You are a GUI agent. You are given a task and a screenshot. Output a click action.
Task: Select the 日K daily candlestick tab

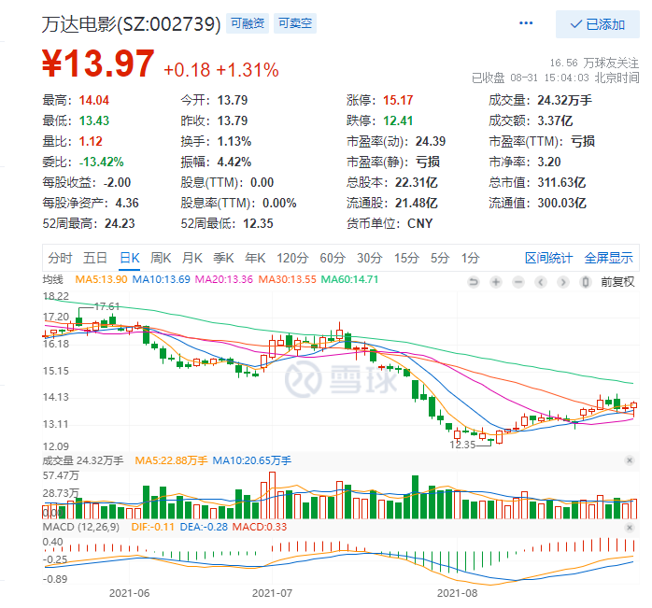tap(129, 258)
